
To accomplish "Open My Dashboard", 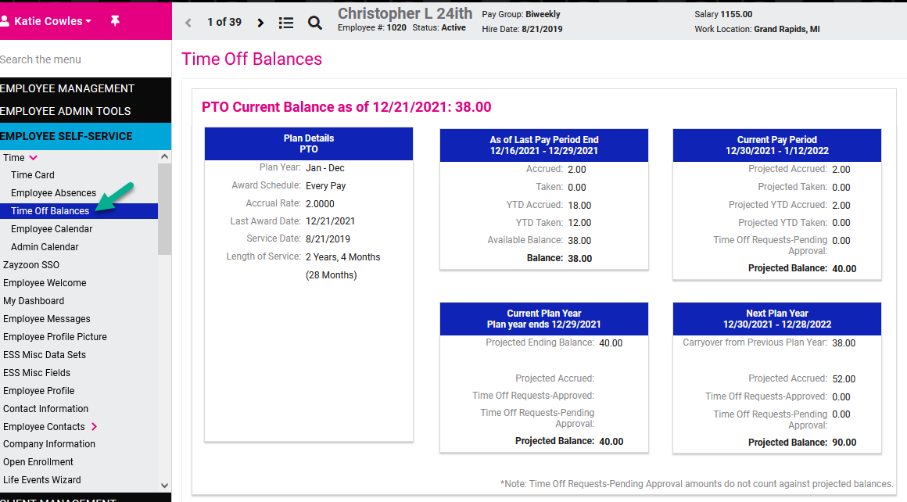I will 34,300.
